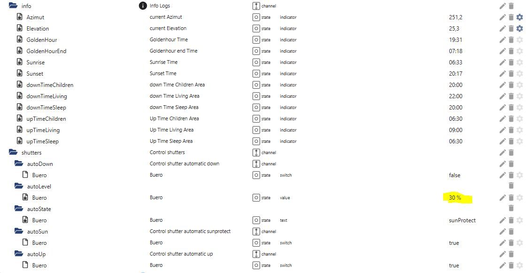Delete the Elevation state using trash icon
The height and width of the screenshot is (273, 530).
(511, 29)
